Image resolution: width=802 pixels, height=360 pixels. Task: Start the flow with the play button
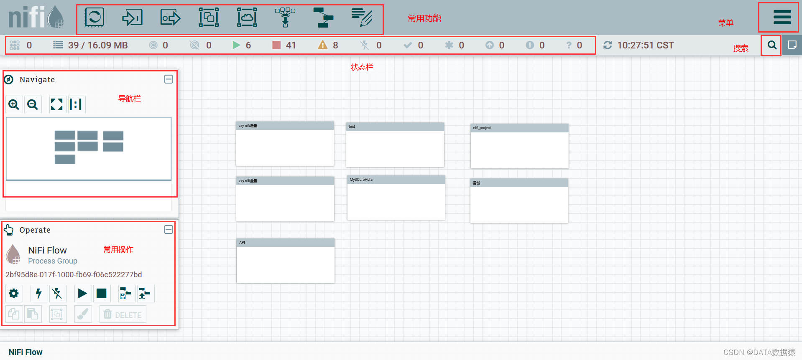82,294
